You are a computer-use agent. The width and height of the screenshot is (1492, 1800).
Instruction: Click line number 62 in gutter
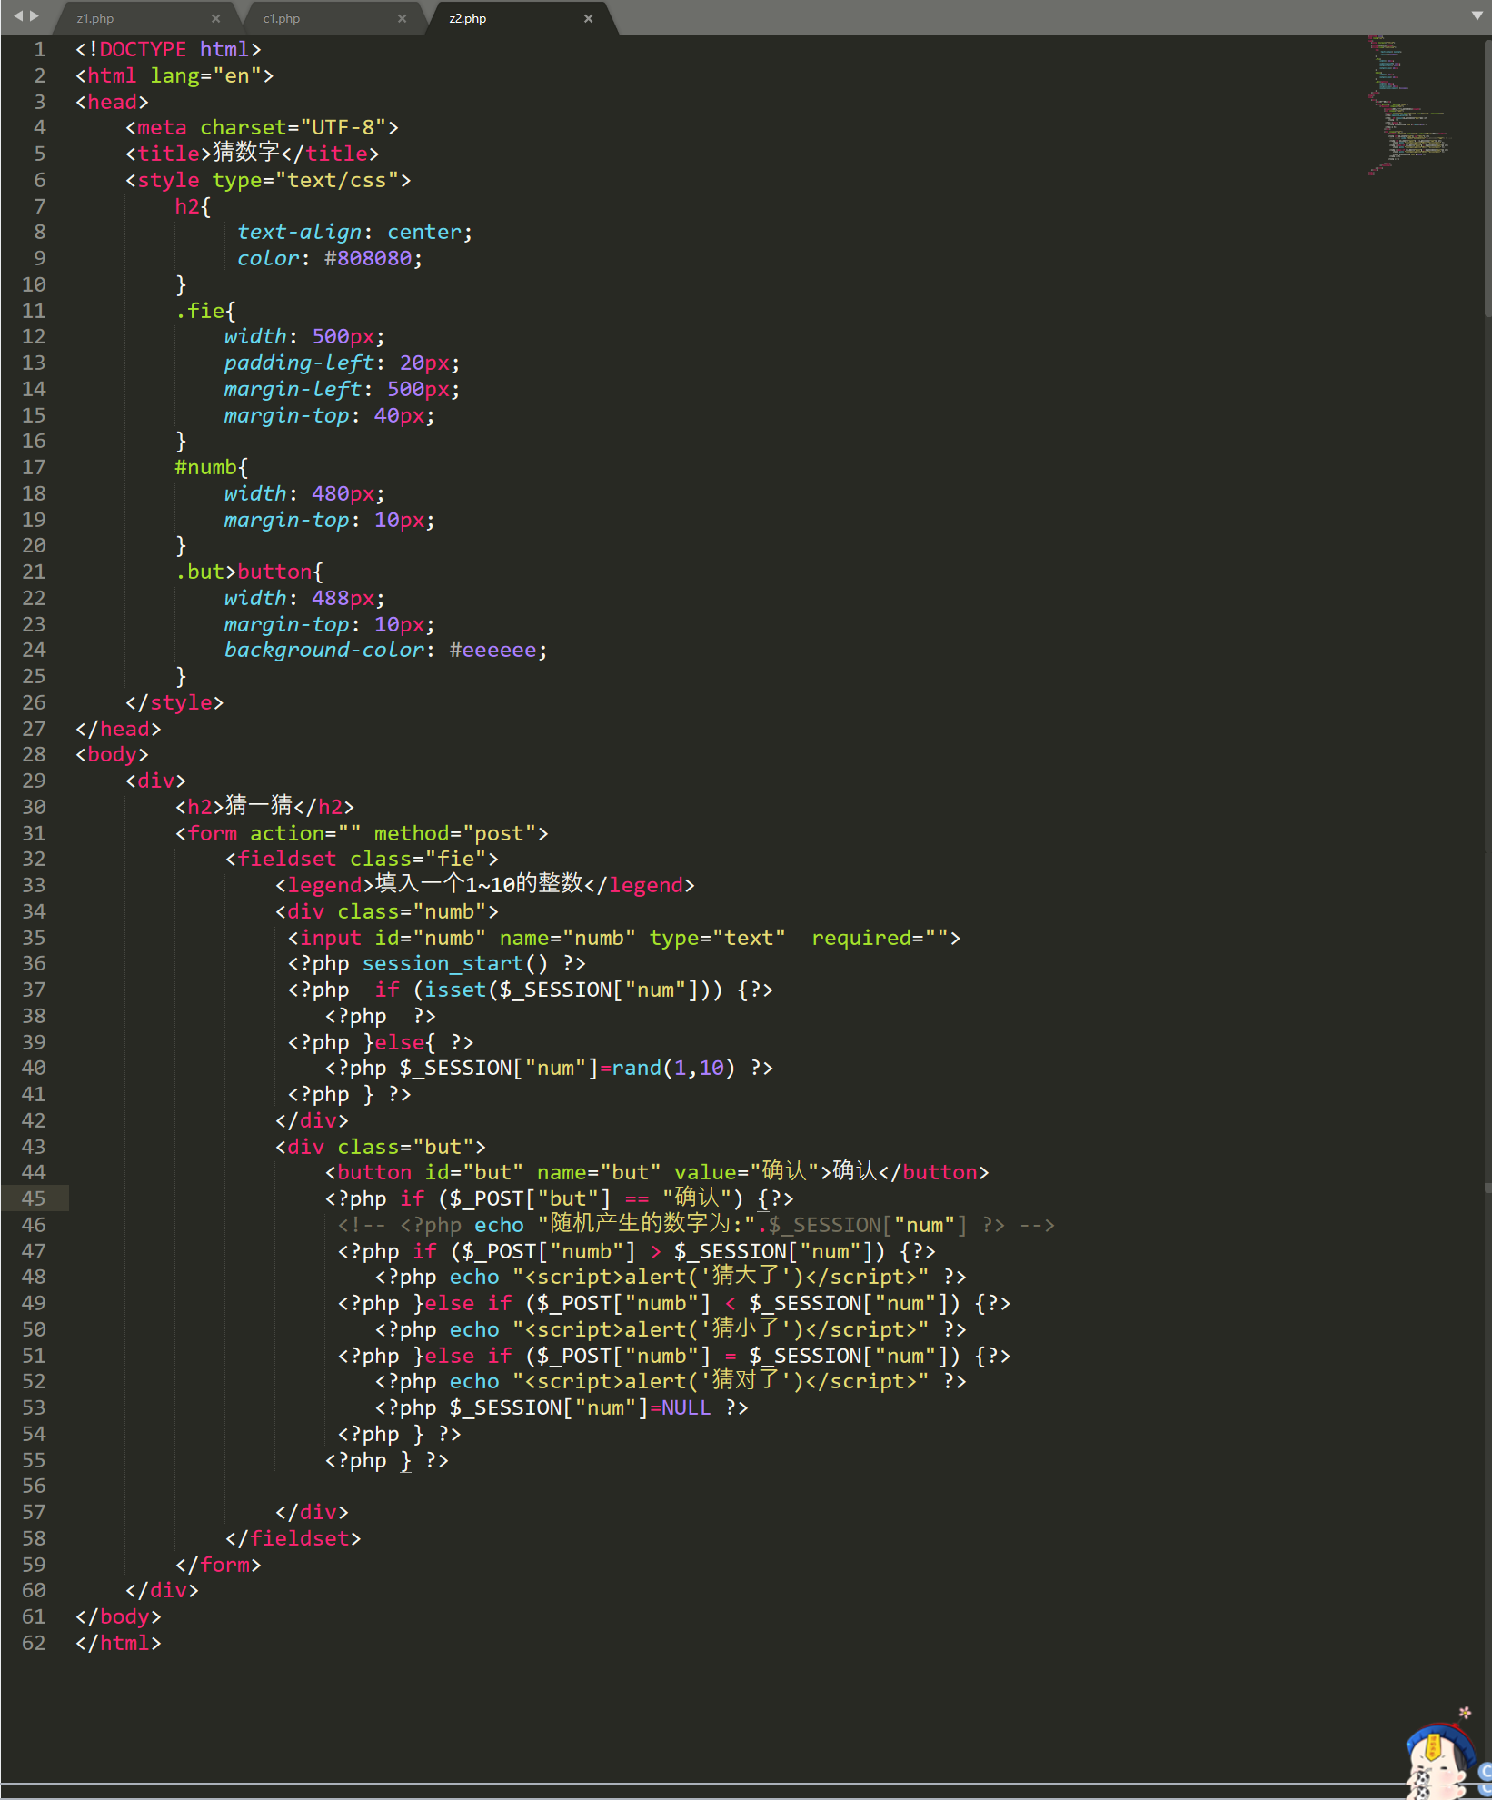pos(34,1643)
